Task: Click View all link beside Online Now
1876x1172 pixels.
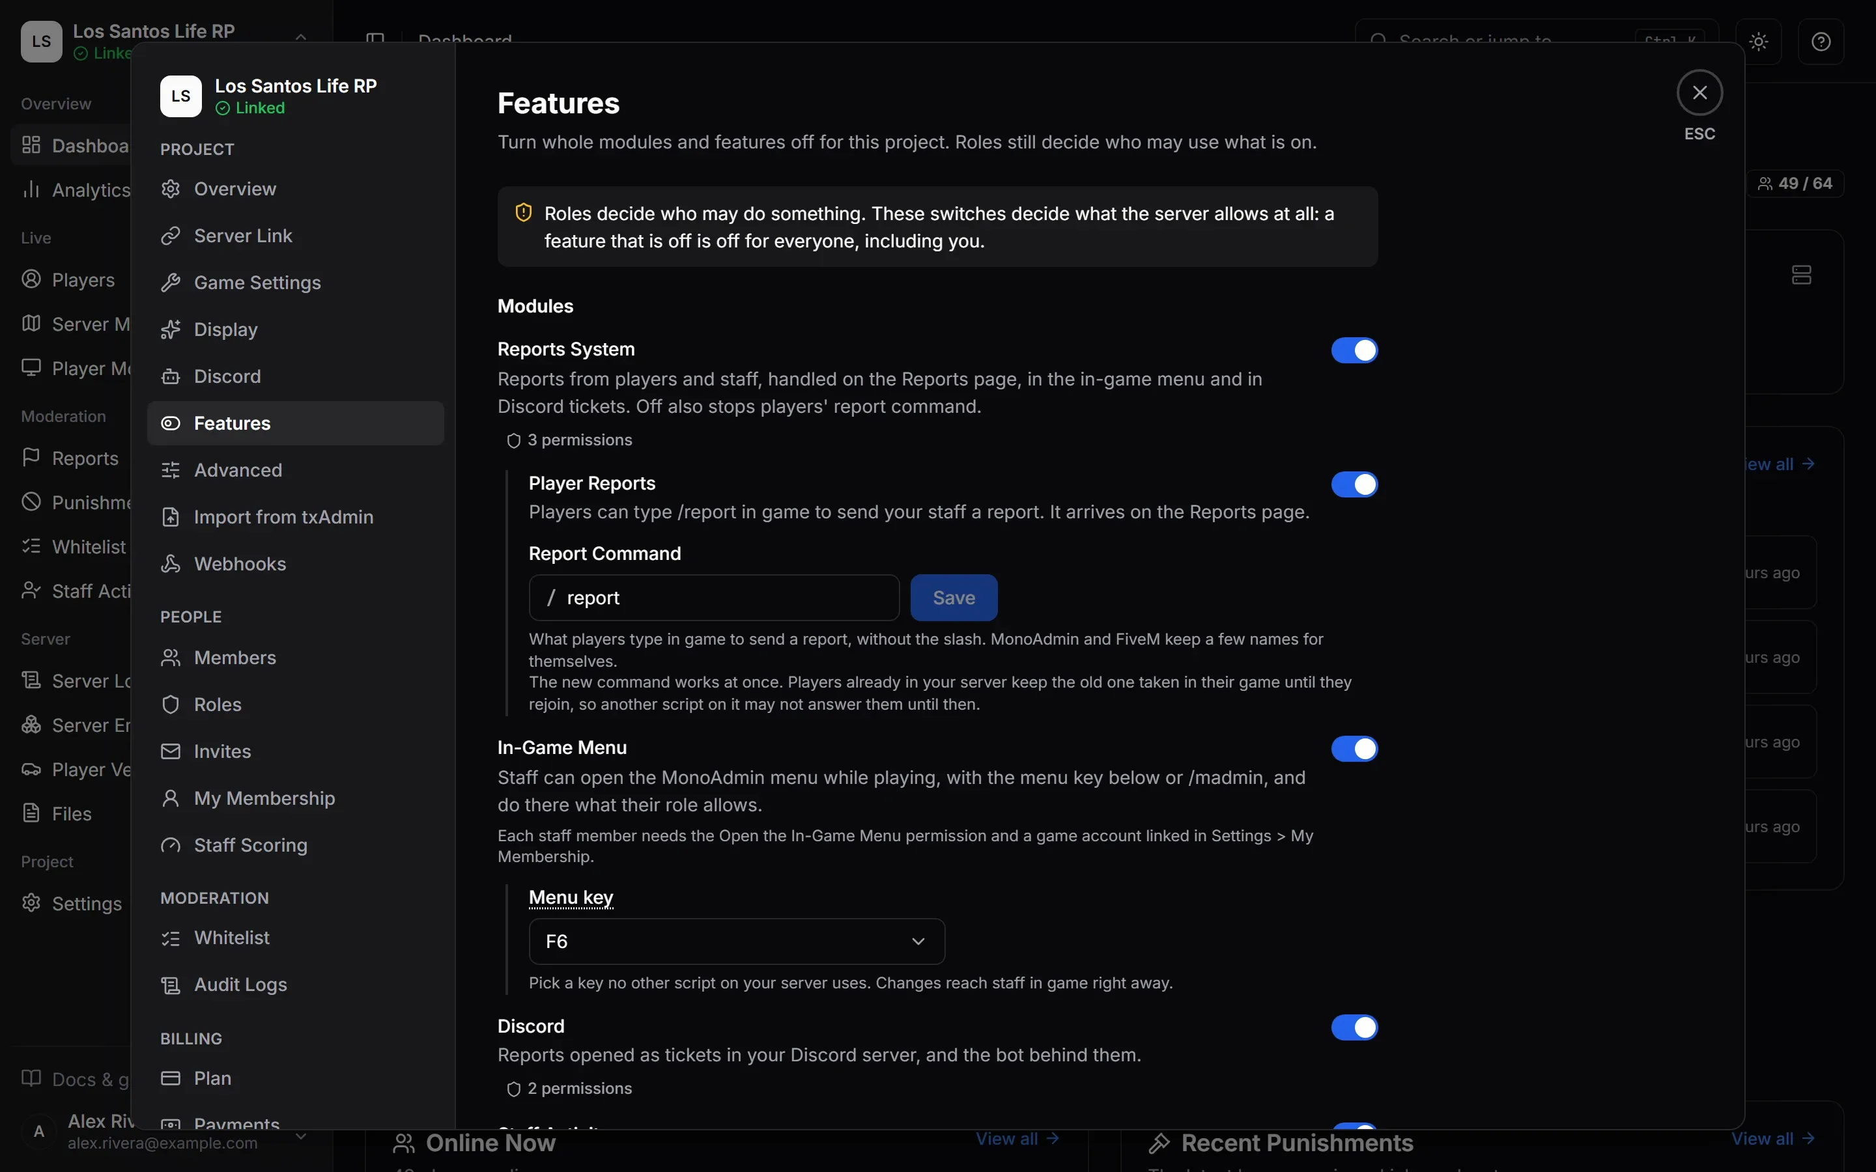Action: (1018, 1139)
